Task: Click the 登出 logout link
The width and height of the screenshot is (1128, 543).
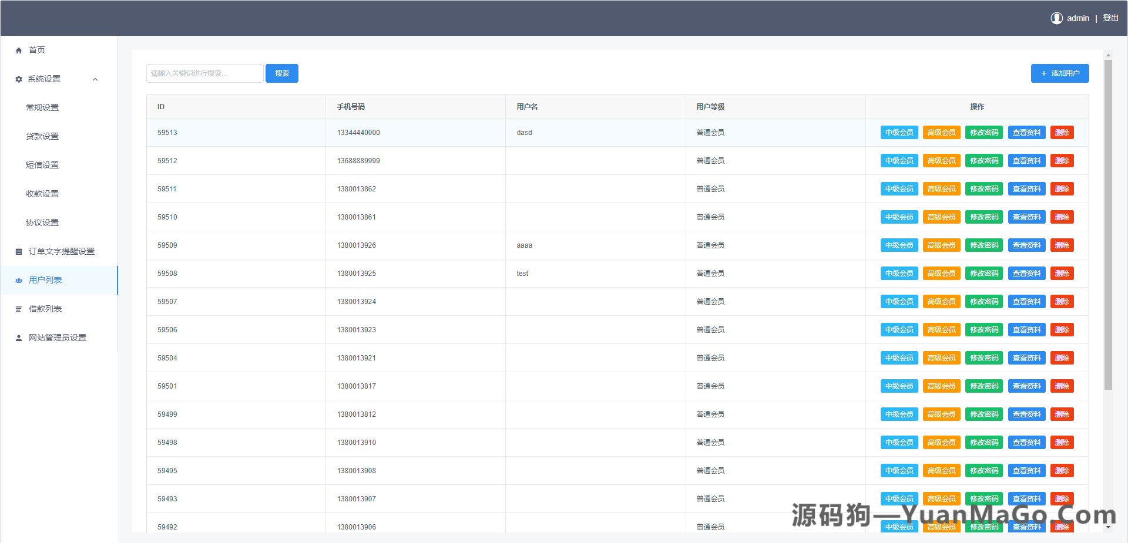Action: tap(1110, 18)
